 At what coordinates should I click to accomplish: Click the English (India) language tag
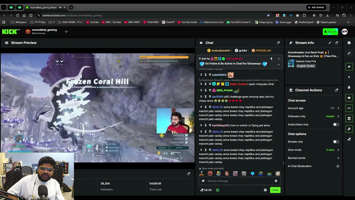click(306, 66)
